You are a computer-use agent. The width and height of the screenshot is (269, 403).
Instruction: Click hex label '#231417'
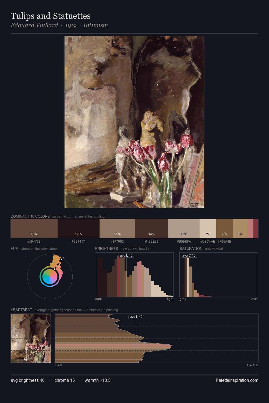pos(78,241)
